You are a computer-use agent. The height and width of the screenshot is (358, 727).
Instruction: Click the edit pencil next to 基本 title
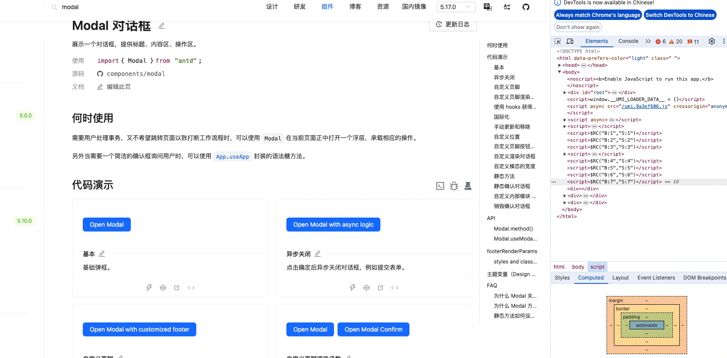point(102,254)
